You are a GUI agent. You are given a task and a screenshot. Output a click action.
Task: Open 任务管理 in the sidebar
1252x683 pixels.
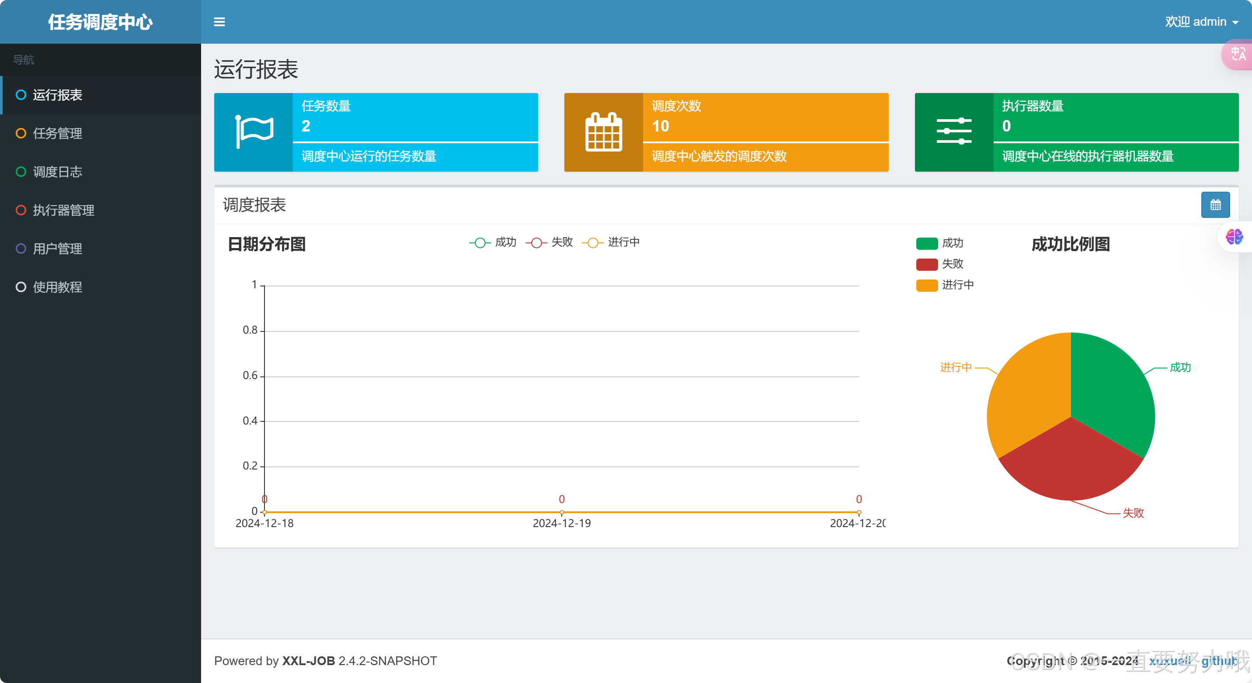57,133
